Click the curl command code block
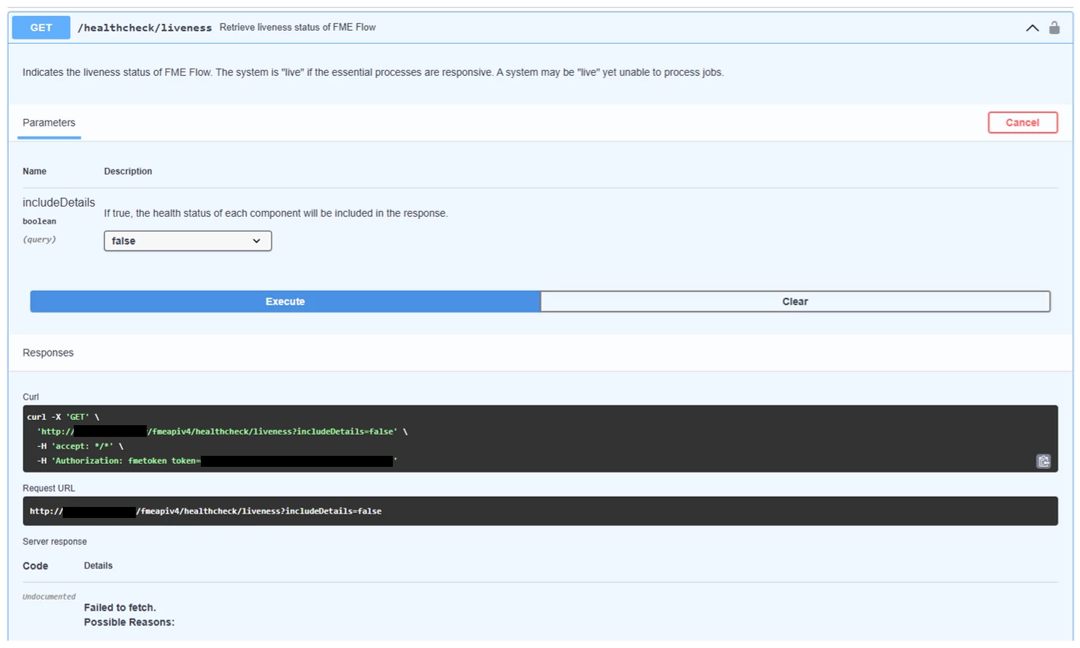The height and width of the screenshot is (648, 1080). click(540, 439)
